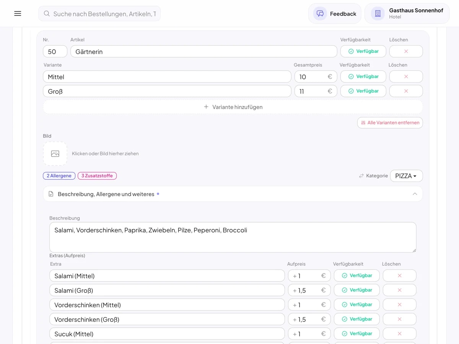Edit the Mittel variant price of 10

pos(316,77)
